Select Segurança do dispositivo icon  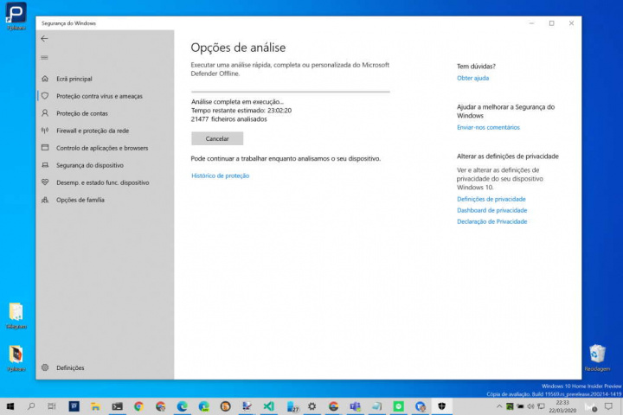(45, 165)
